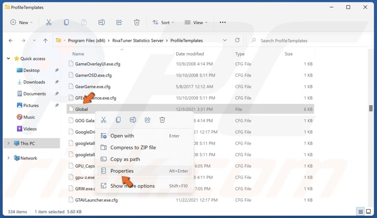Select the Global file row
The height and width of the screenshot is (218, 377).
(x=190, y=109)
